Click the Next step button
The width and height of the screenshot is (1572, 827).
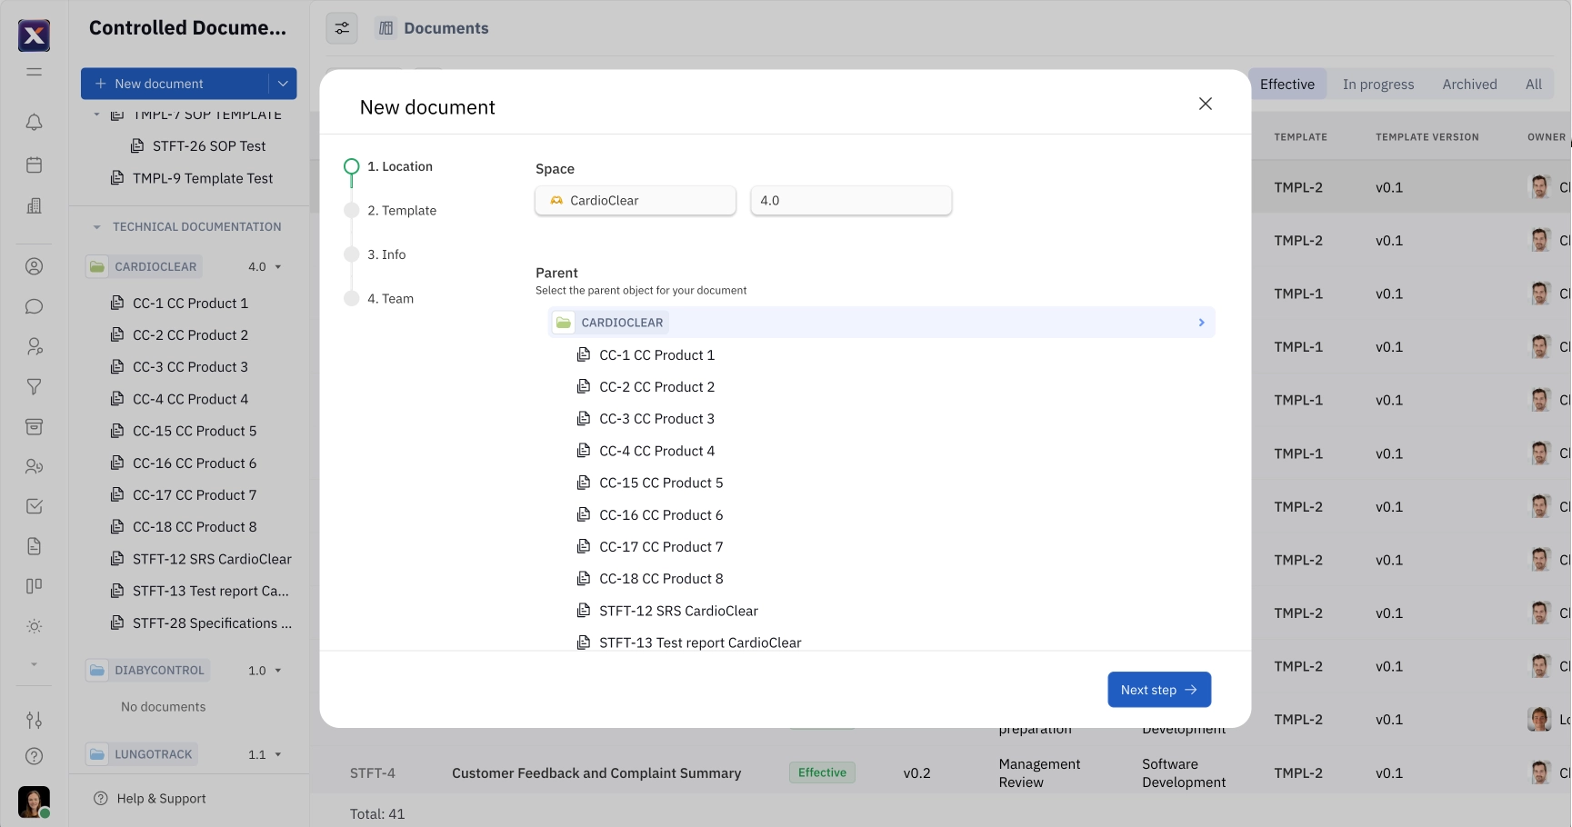(x=1158, y=689)
